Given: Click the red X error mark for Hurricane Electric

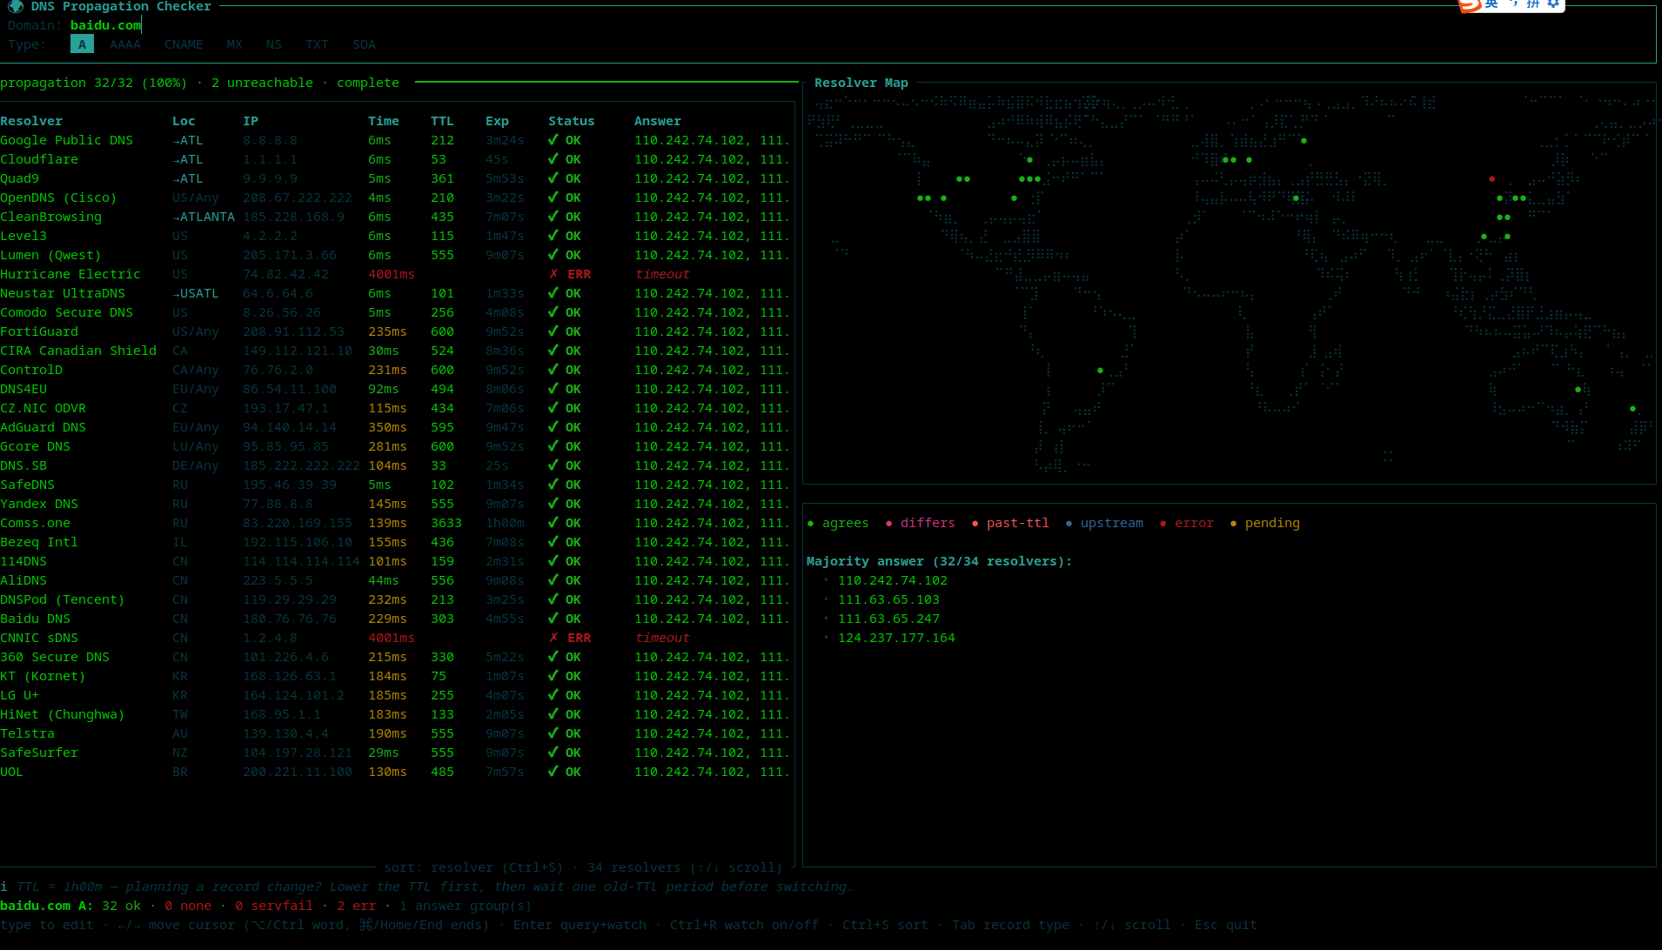Looking at the screenshot, I should coord(553,274).
